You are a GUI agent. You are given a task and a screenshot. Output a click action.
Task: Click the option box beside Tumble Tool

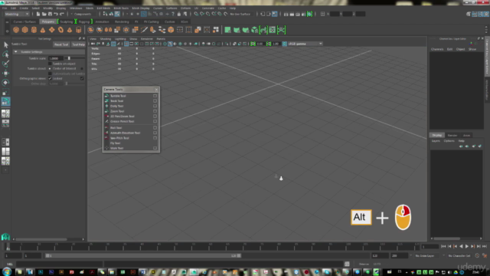[x=155, y=96]
